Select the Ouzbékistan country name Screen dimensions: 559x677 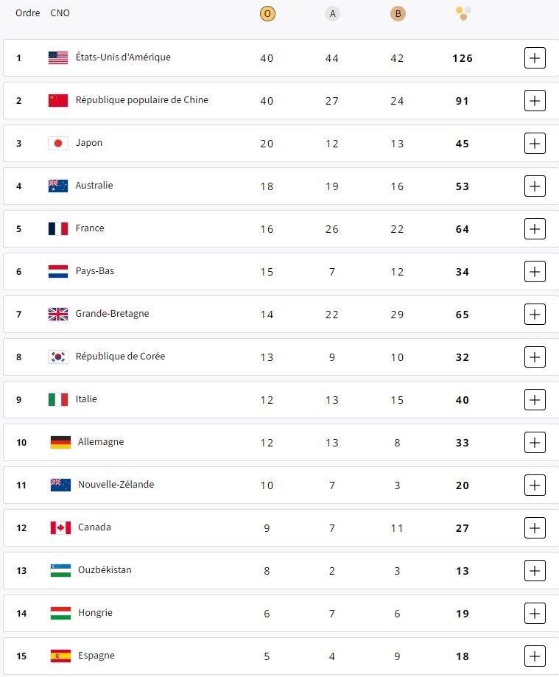tap(105, 570)
